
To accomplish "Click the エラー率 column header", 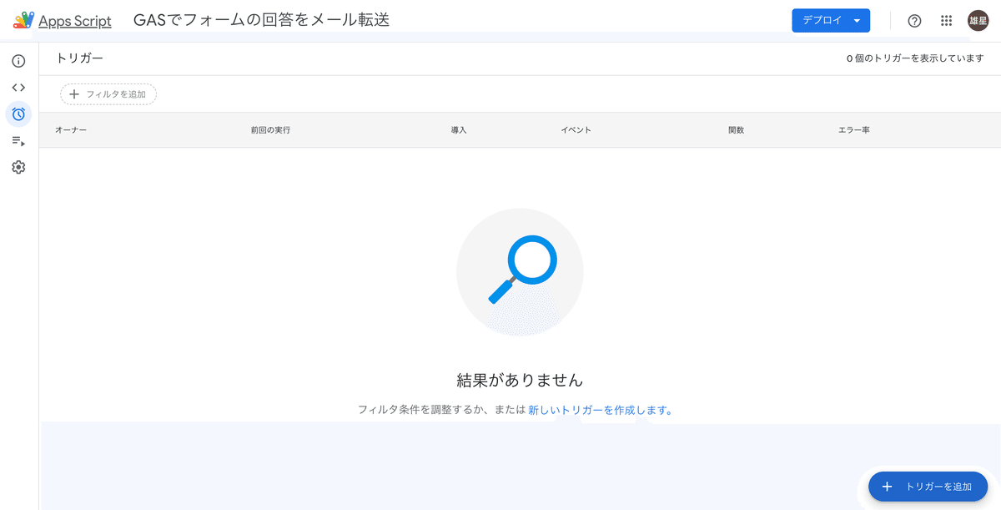I will [x=854, y=130].
